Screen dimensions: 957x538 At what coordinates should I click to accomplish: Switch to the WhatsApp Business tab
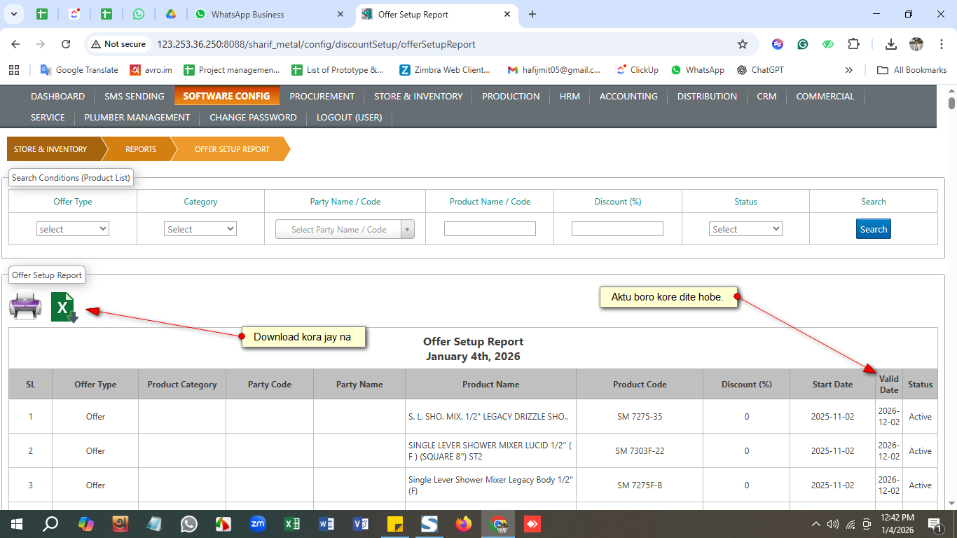click(270, 14)
